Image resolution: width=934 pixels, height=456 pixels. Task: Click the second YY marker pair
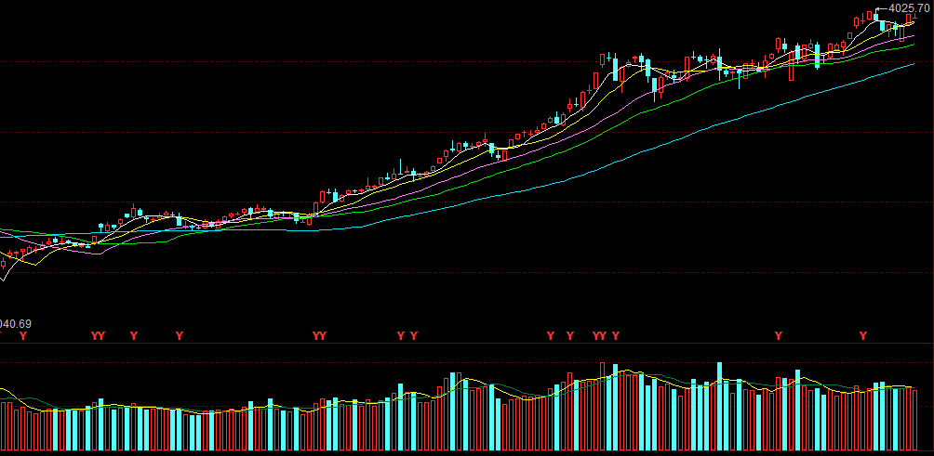319,335
